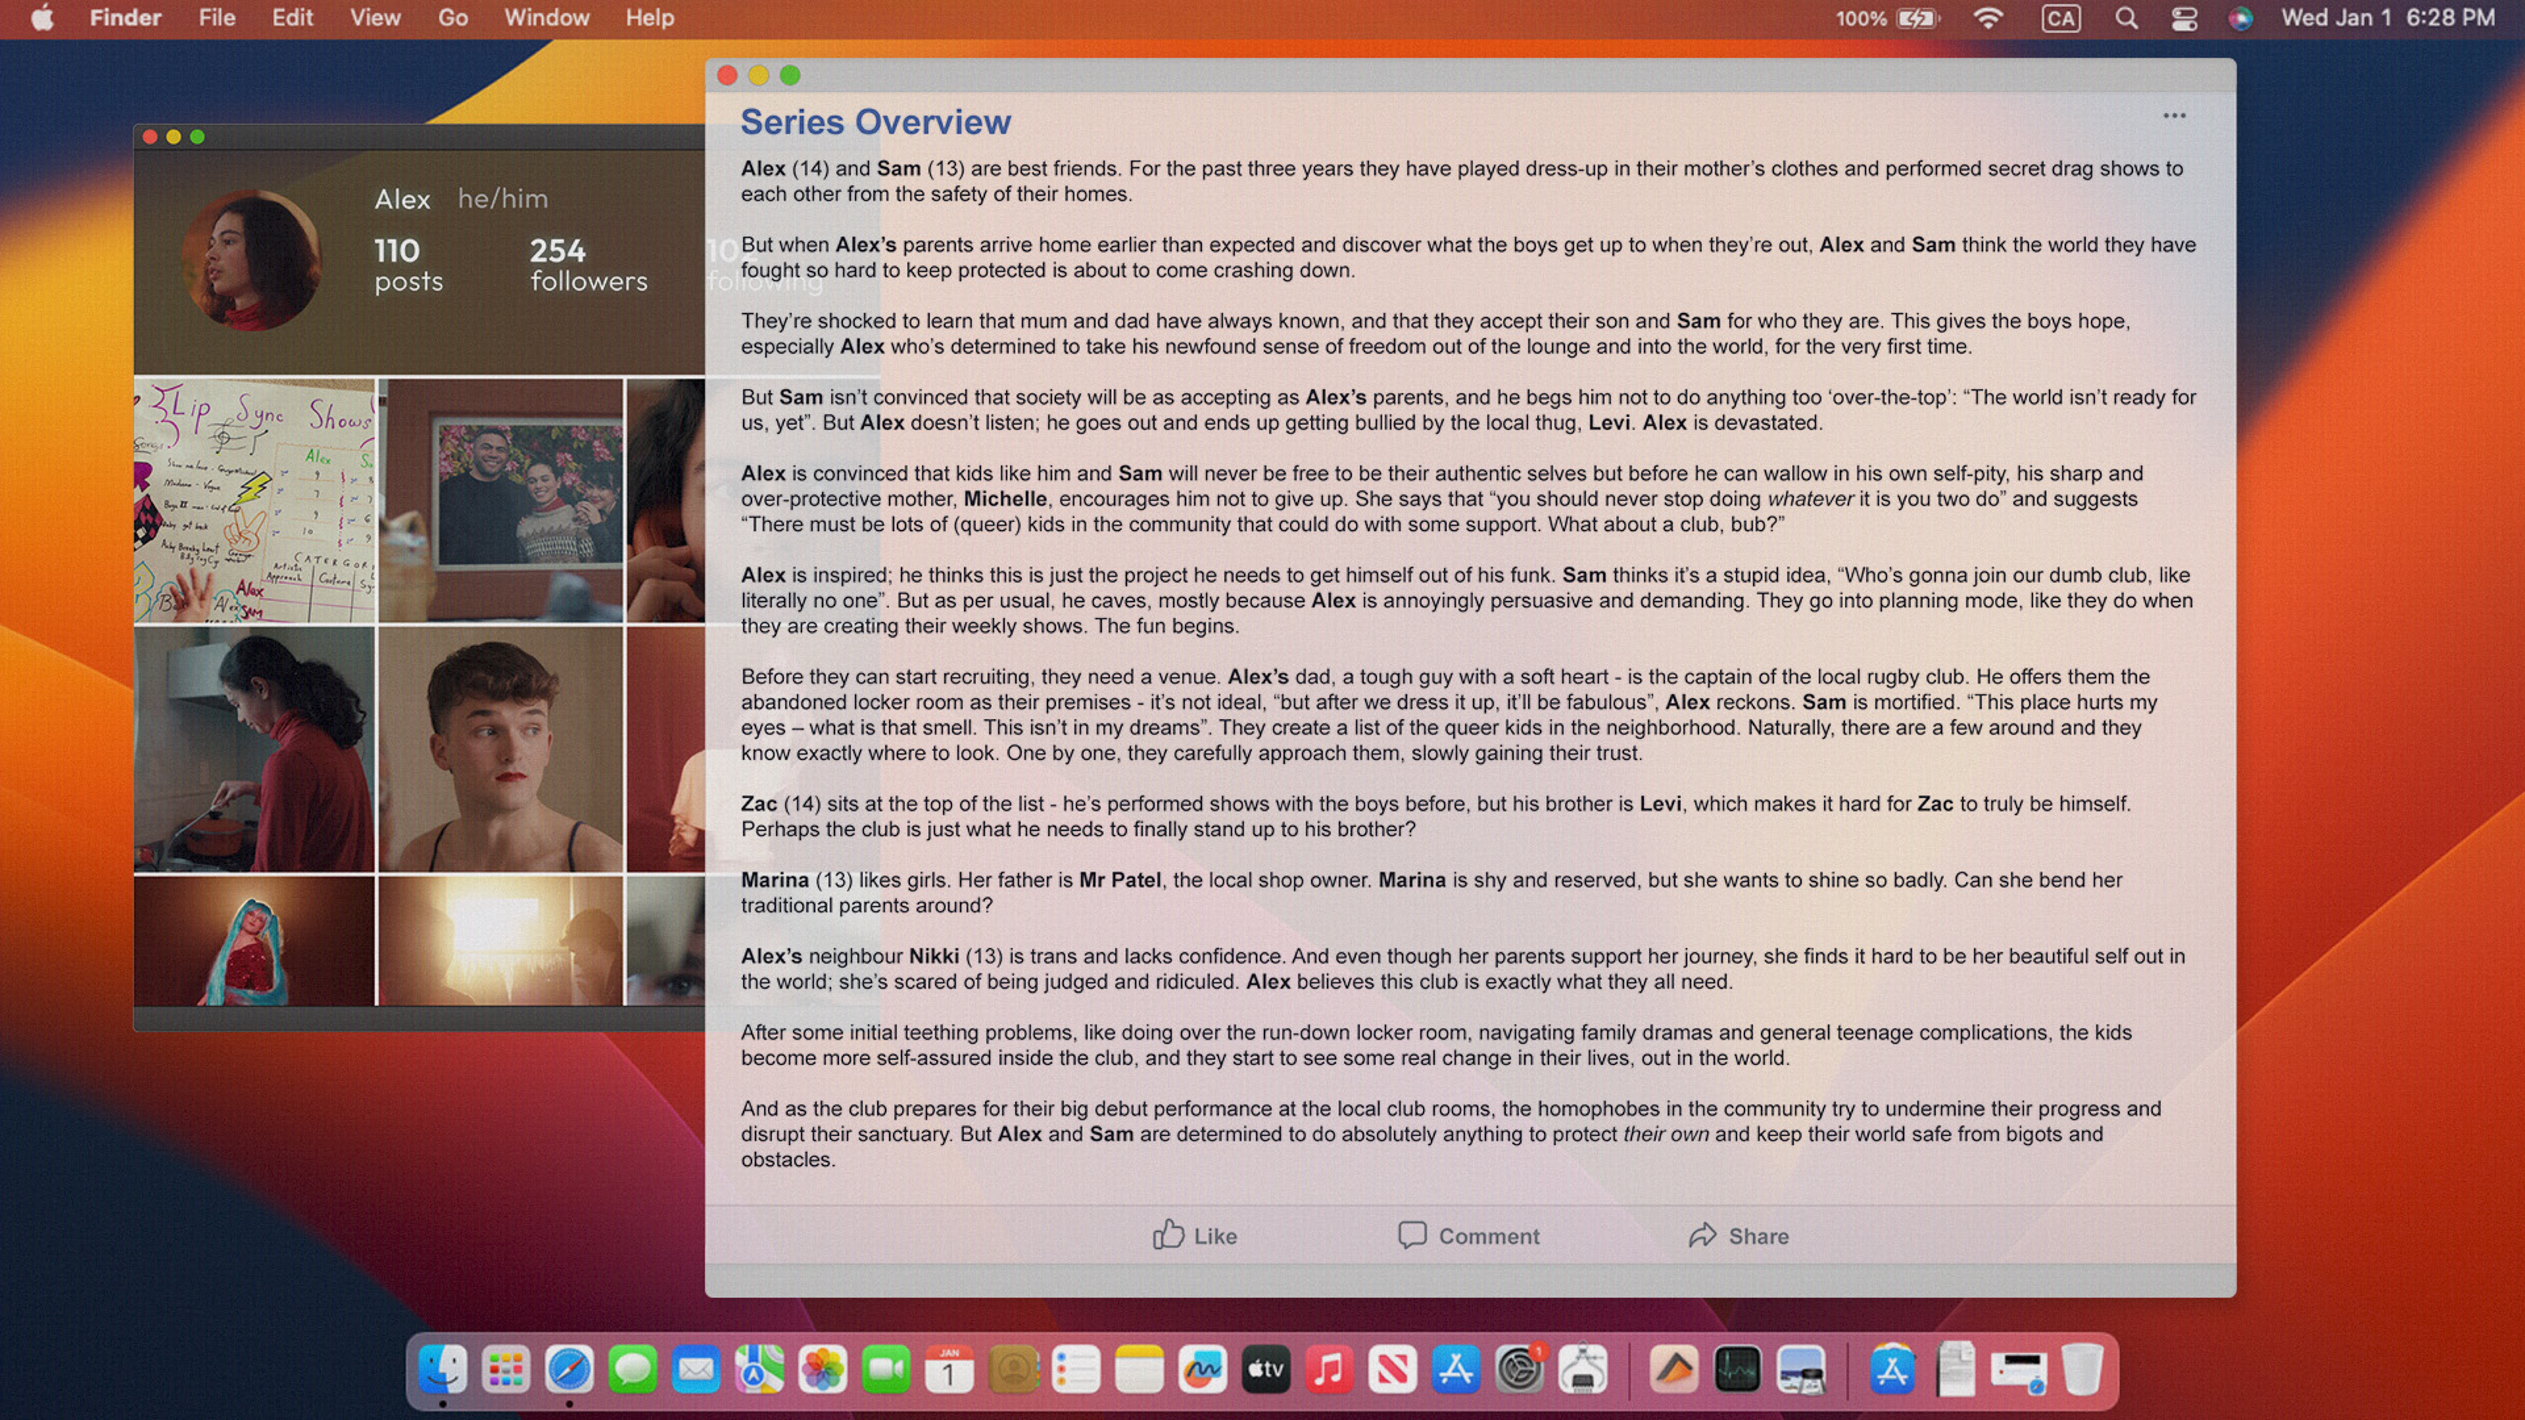
Task: Open Activity Monitor in the dock
Action: [1737, 1369]
